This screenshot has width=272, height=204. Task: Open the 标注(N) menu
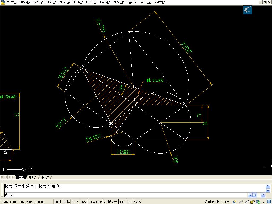click(x=105, y=2)
